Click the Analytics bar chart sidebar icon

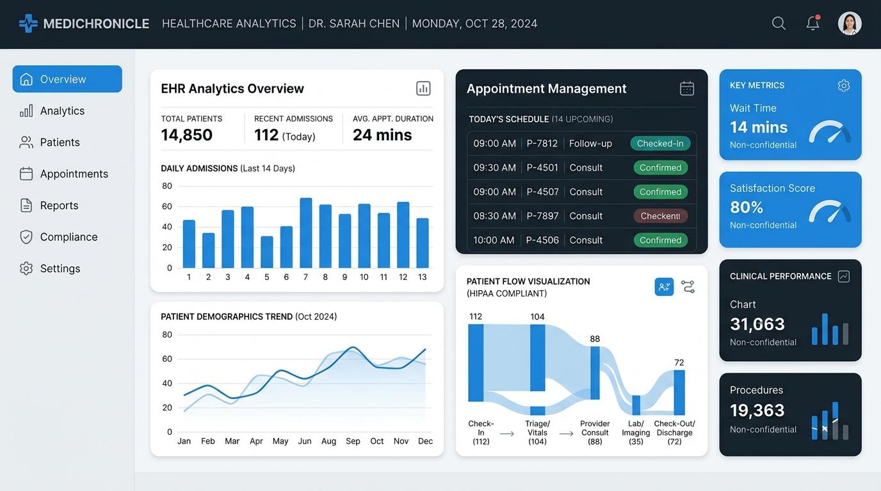click(x=26, y=111)
